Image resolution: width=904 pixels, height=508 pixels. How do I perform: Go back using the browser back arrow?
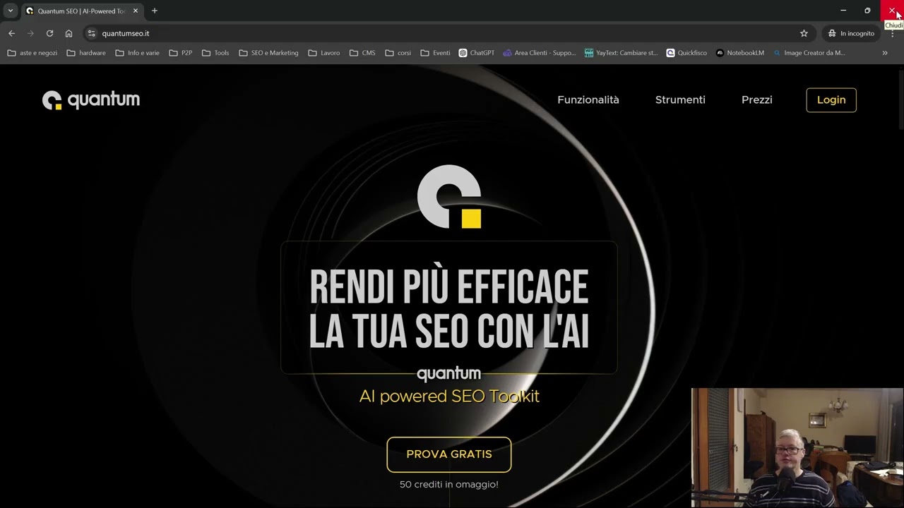[x=11, y=33]
